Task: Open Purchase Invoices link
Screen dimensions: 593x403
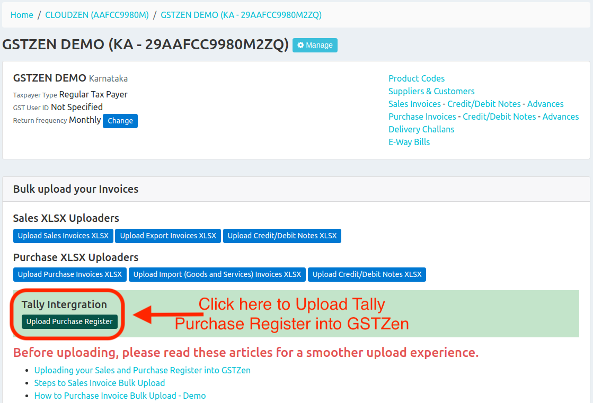Action: coord(422,117)
